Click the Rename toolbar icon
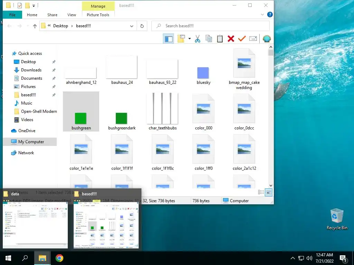354x265 pixels. pyautogui.click(x=253, y=39)
